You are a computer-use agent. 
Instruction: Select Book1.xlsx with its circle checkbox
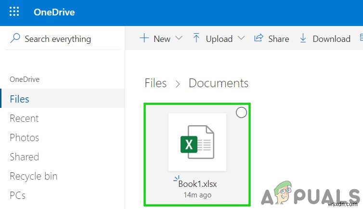(x=241, y=113)
